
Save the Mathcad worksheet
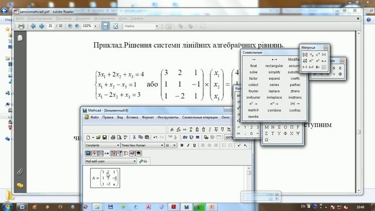coord(104,137)
